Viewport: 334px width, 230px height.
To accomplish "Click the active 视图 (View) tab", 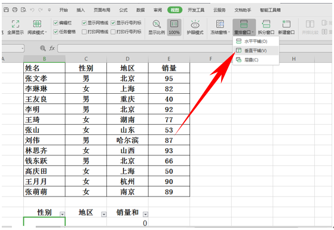I will point(174,10).
